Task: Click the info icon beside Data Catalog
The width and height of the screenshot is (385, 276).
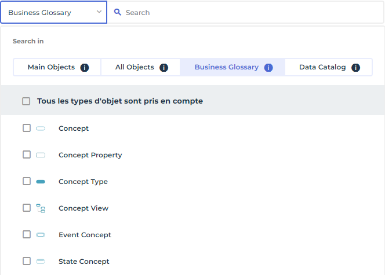Action: 355,68
